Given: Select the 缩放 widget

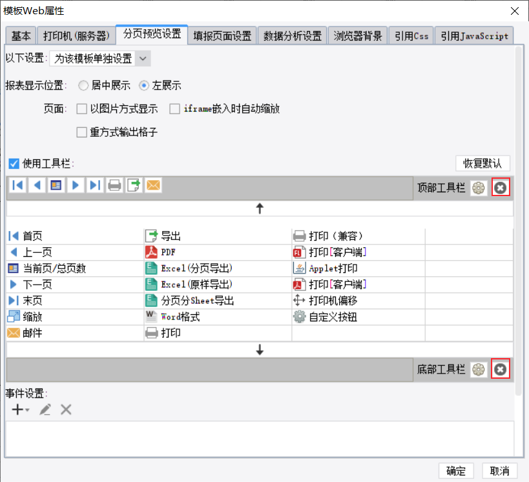Looking at the screenshot, I should pos(75,317).
